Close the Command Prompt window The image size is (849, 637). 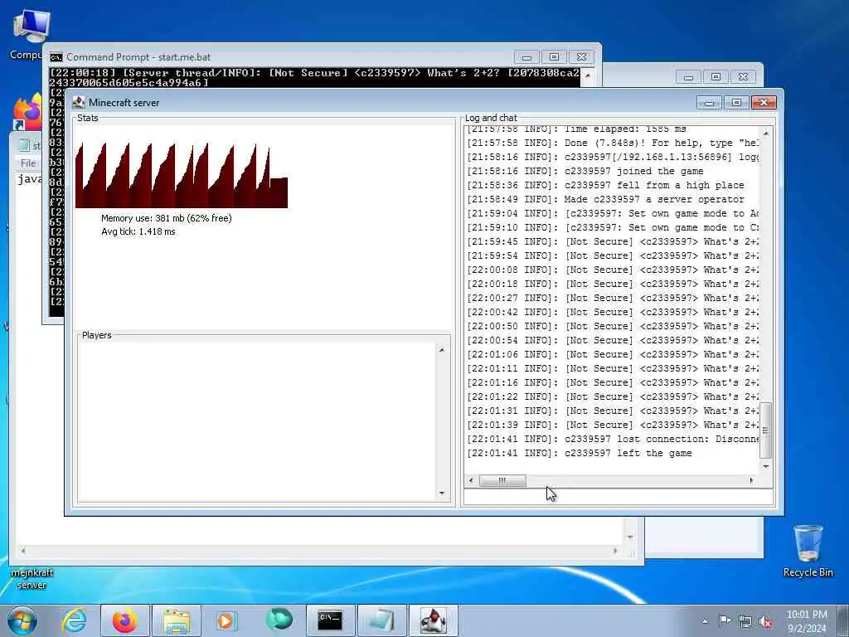tap(581, 57)
